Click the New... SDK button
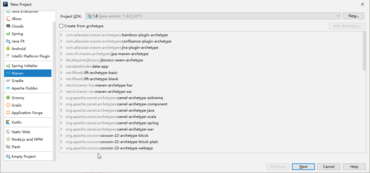370x173 pixels. pos(354,16)
